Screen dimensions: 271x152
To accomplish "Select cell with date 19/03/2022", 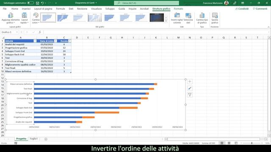I will pyautogui.click(x=47, y=51).
